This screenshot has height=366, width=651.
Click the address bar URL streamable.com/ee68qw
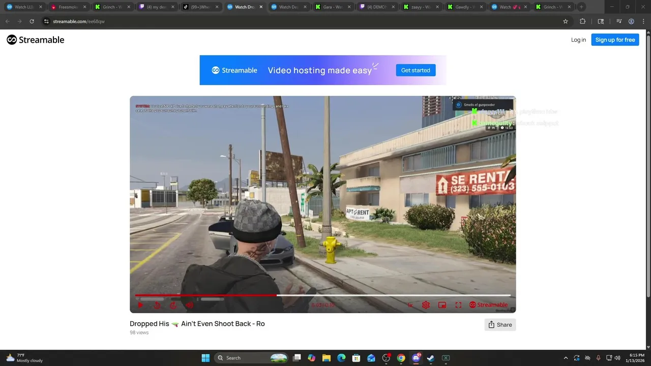coord(79,21)
